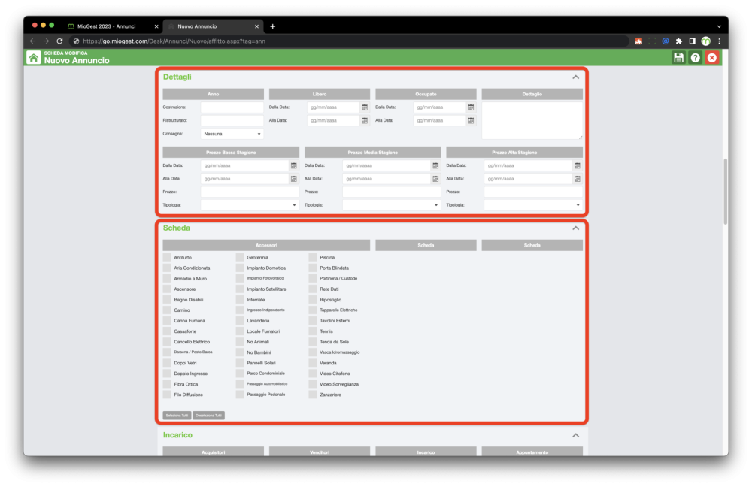Image resolution: width=752 pixels, height=487 pixels.
Task: Open calendar for Media Stagione Alla Data
Action: point(435,178)
